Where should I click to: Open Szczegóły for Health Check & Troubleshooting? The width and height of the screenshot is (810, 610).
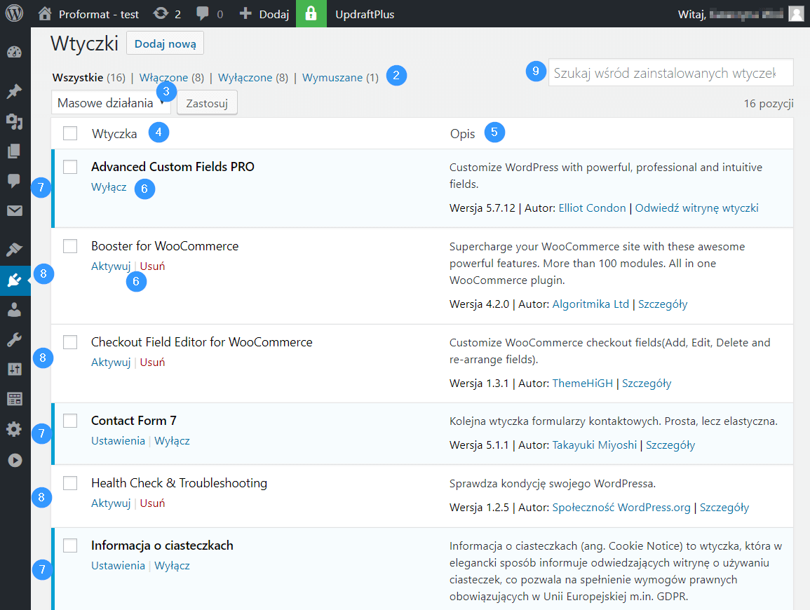[x=724, y=507]
